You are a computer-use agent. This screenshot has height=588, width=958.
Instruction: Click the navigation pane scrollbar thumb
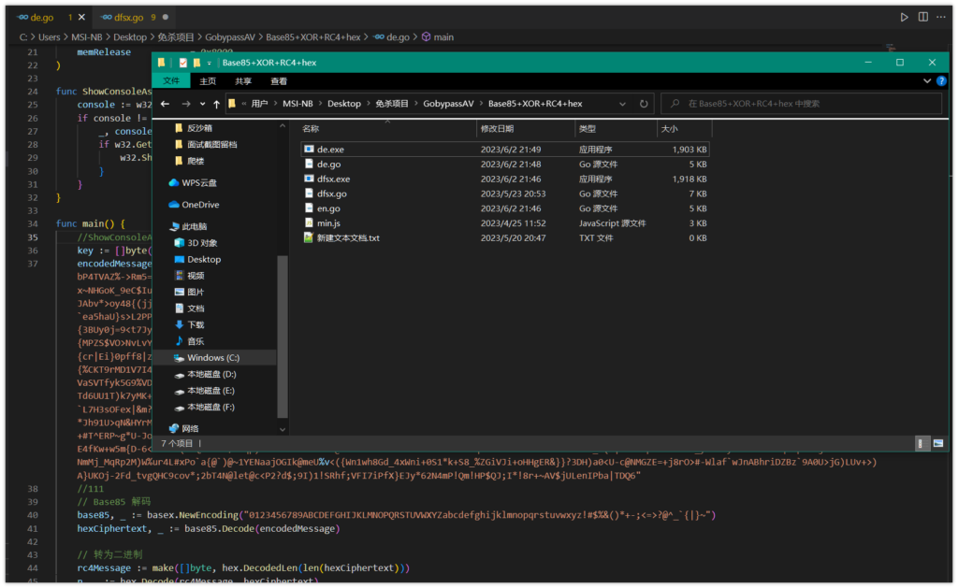pyautogui.click(x=283, y=336)
